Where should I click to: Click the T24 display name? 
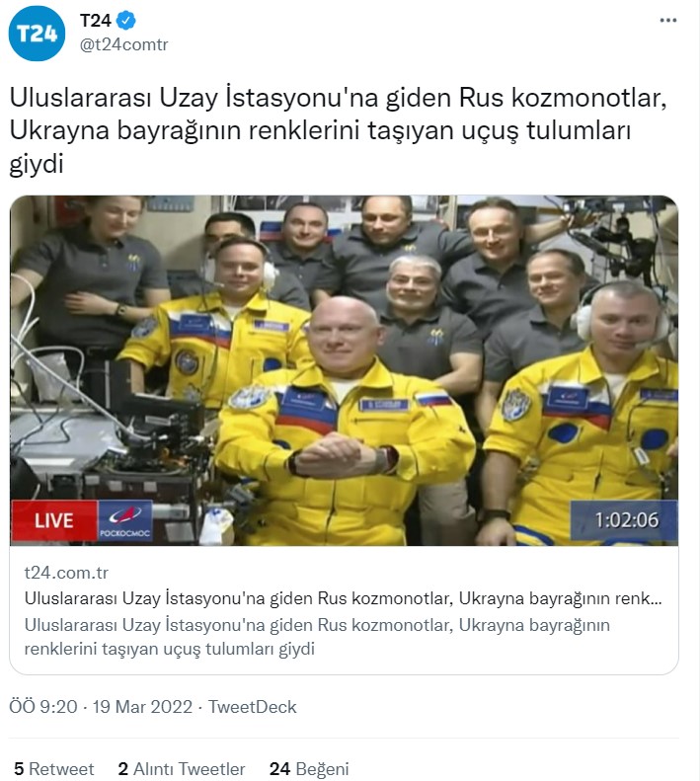point(95,21)
